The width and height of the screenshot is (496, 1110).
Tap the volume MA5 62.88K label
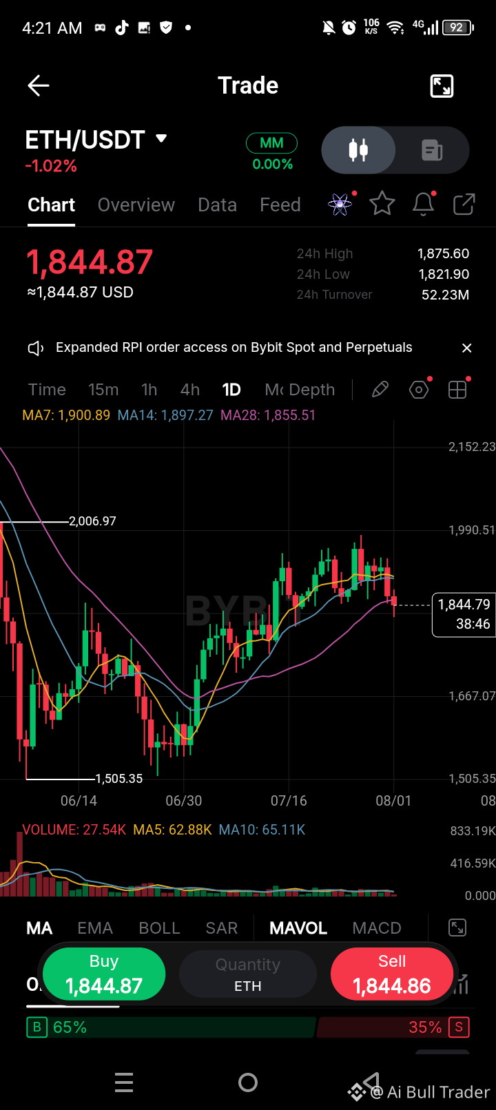pyautogui.click(x=173, y=830)
